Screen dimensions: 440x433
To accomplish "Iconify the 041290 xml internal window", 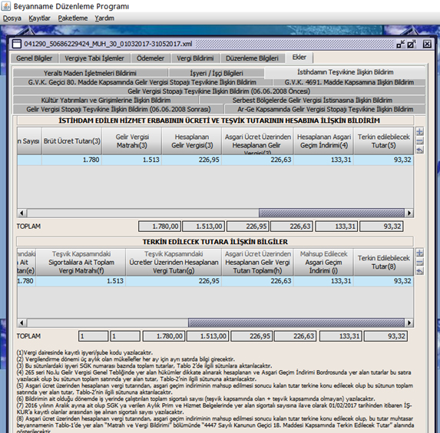I will (401, 44).
